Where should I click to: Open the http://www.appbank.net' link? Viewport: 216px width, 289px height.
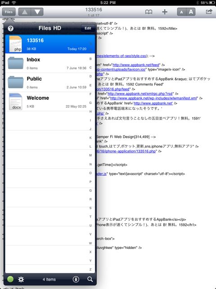tap(153, 103)
